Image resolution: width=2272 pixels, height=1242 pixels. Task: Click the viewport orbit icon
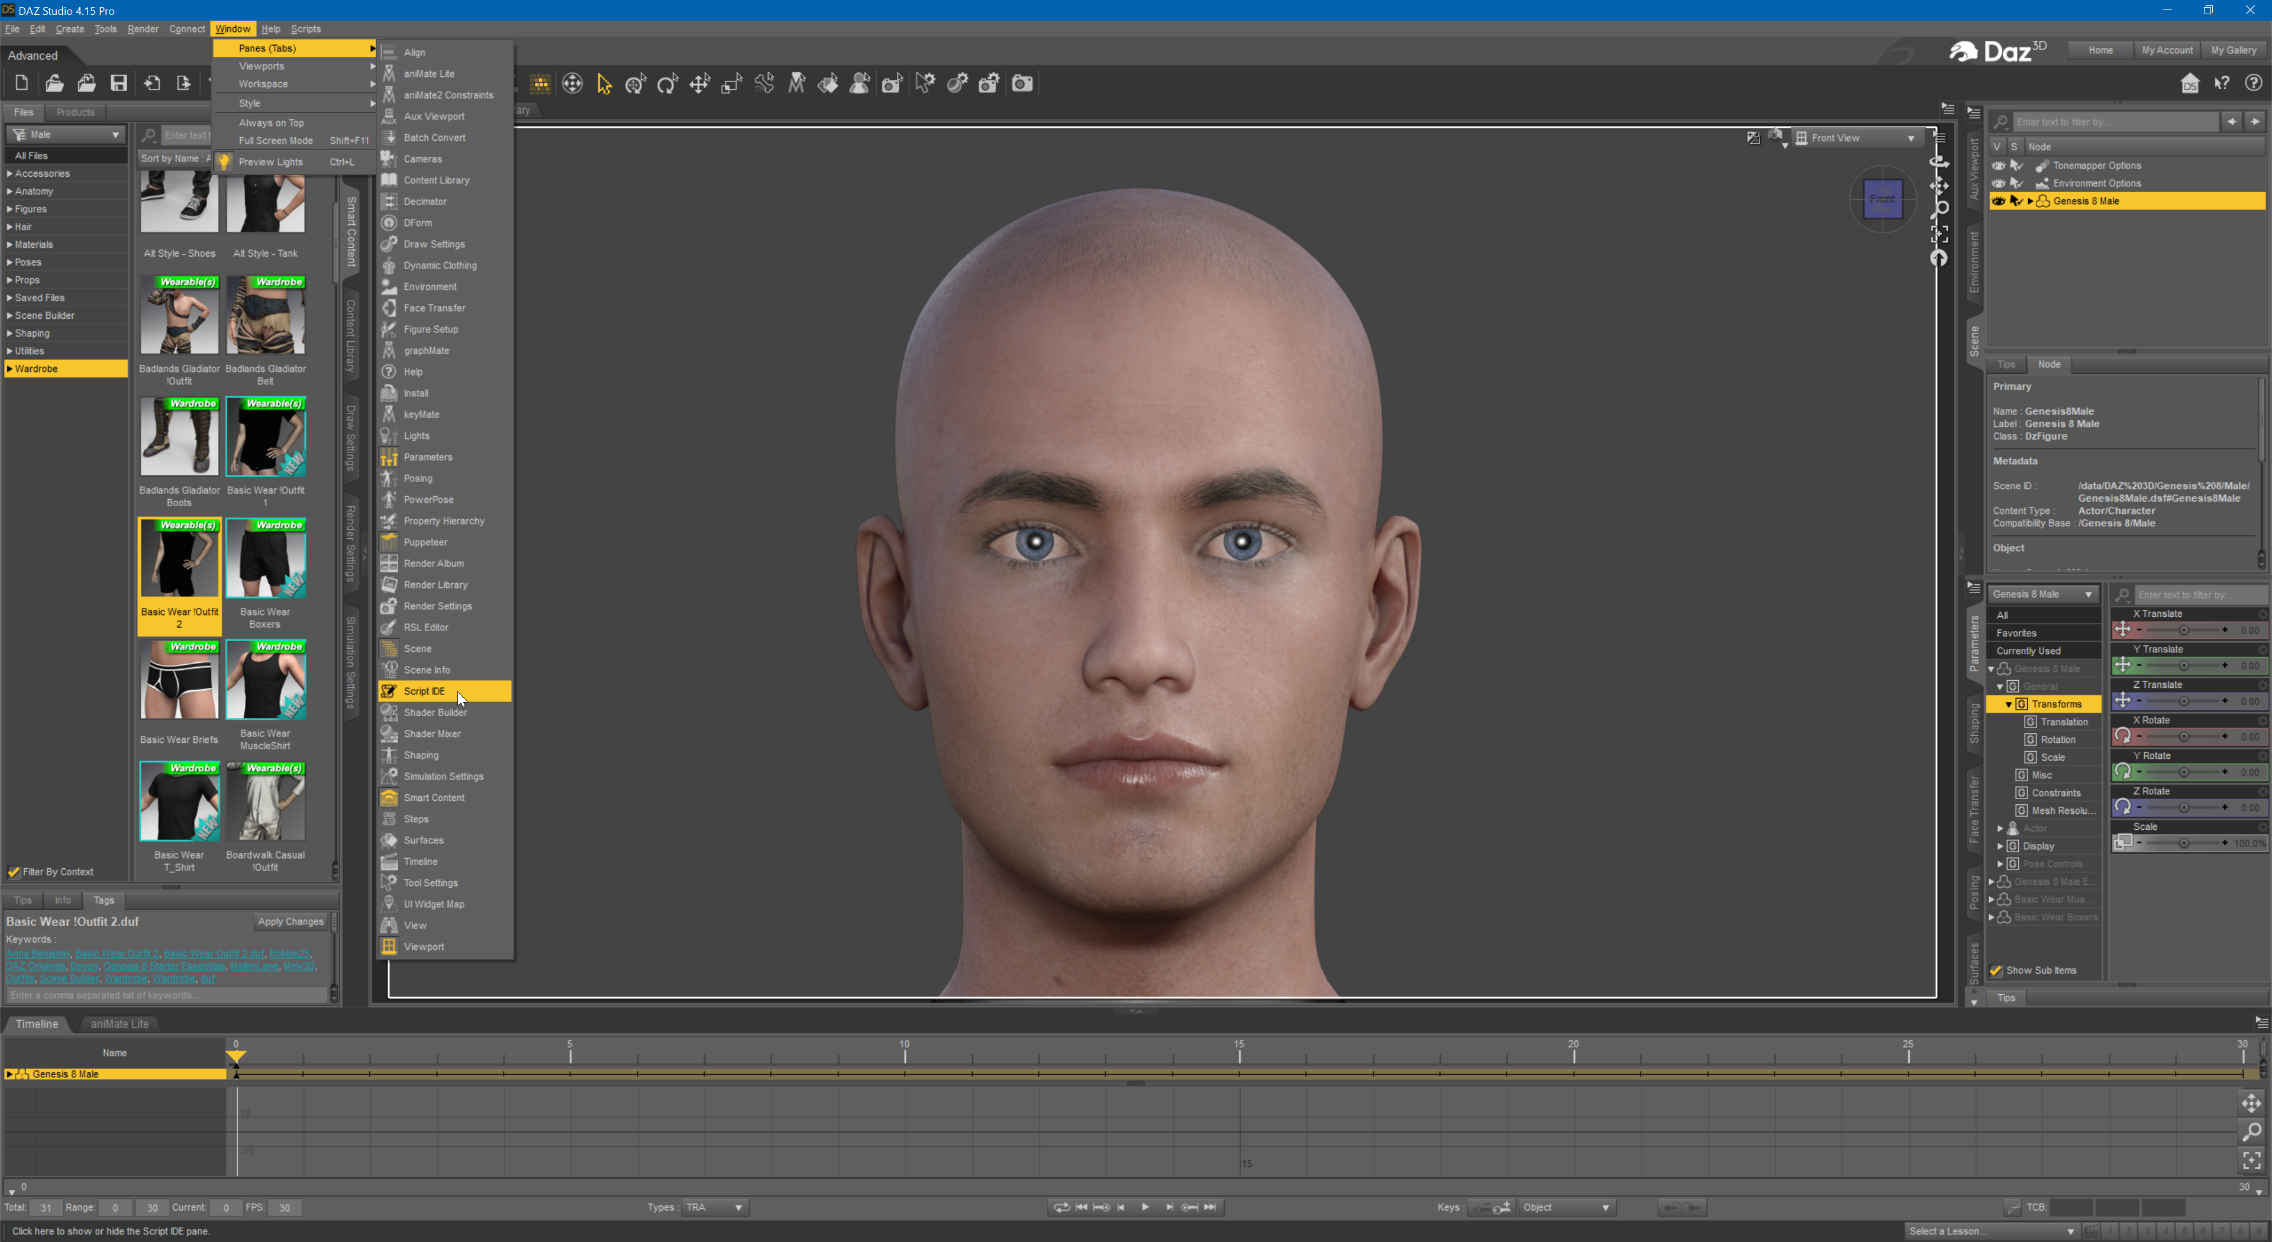pos(1939,162)
